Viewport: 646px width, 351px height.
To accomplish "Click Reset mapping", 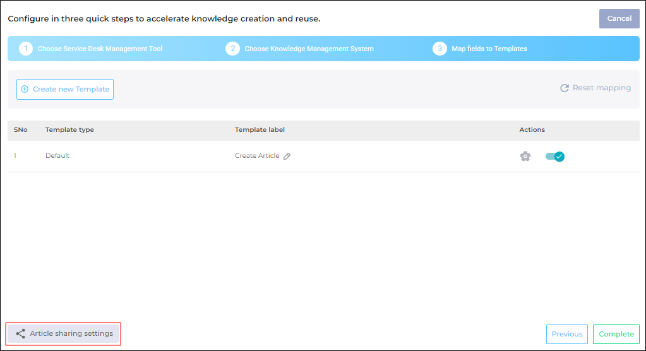I will point(595,88).
